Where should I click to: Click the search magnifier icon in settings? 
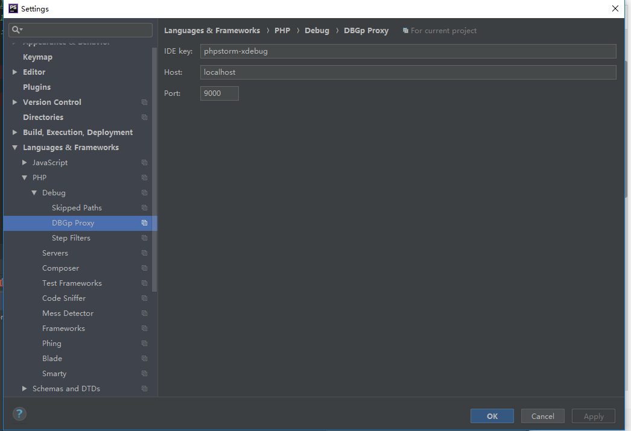17,30
